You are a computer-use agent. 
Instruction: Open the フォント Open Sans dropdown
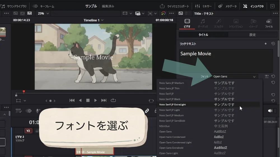pyautogui.click(x=234, y=76)
